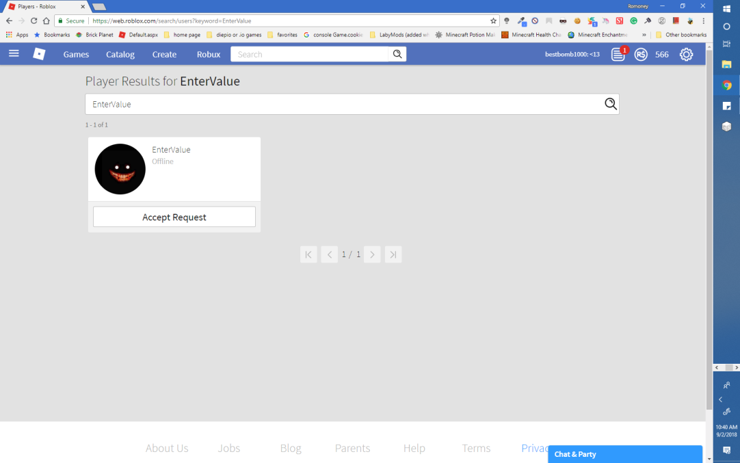This screenshot has width=740, height=463.
Task: Open the Create navigation link
Action: 164,54
